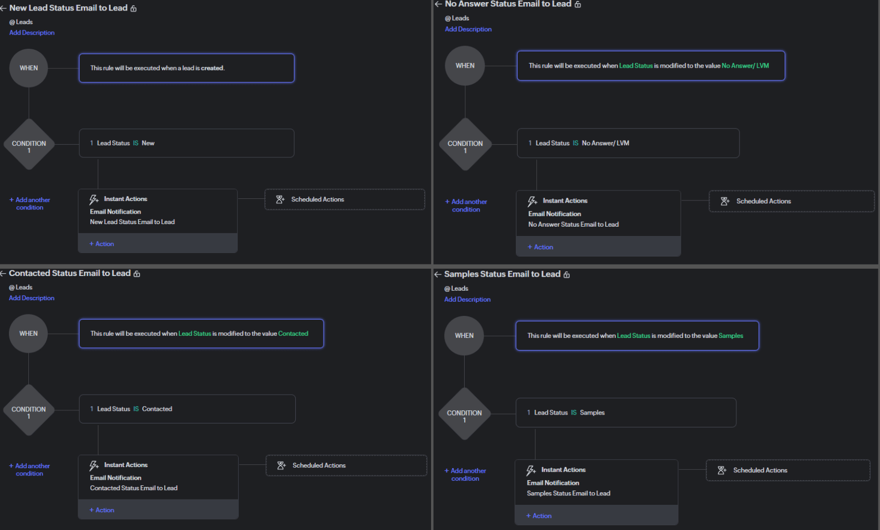Select the "Lead Status IS Contacted" condition box
880x530 pixels.
187,408
